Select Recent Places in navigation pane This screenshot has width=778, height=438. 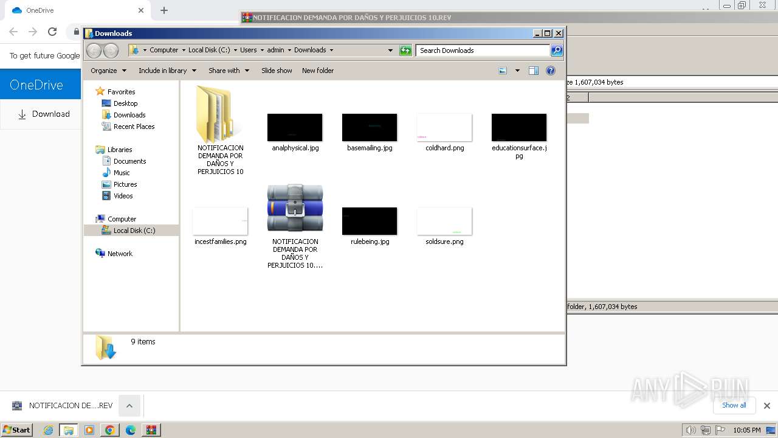[x=134, y=127]
